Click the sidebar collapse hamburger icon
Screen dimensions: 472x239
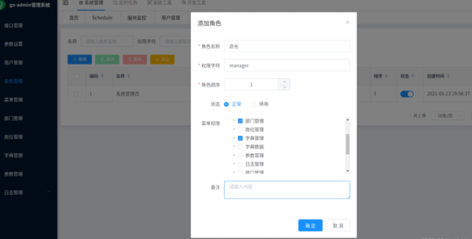coord(65,2)
